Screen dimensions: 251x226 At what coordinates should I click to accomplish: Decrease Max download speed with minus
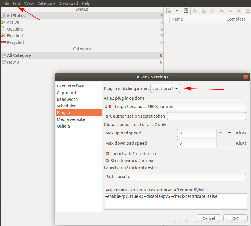(x=220, y=143)
